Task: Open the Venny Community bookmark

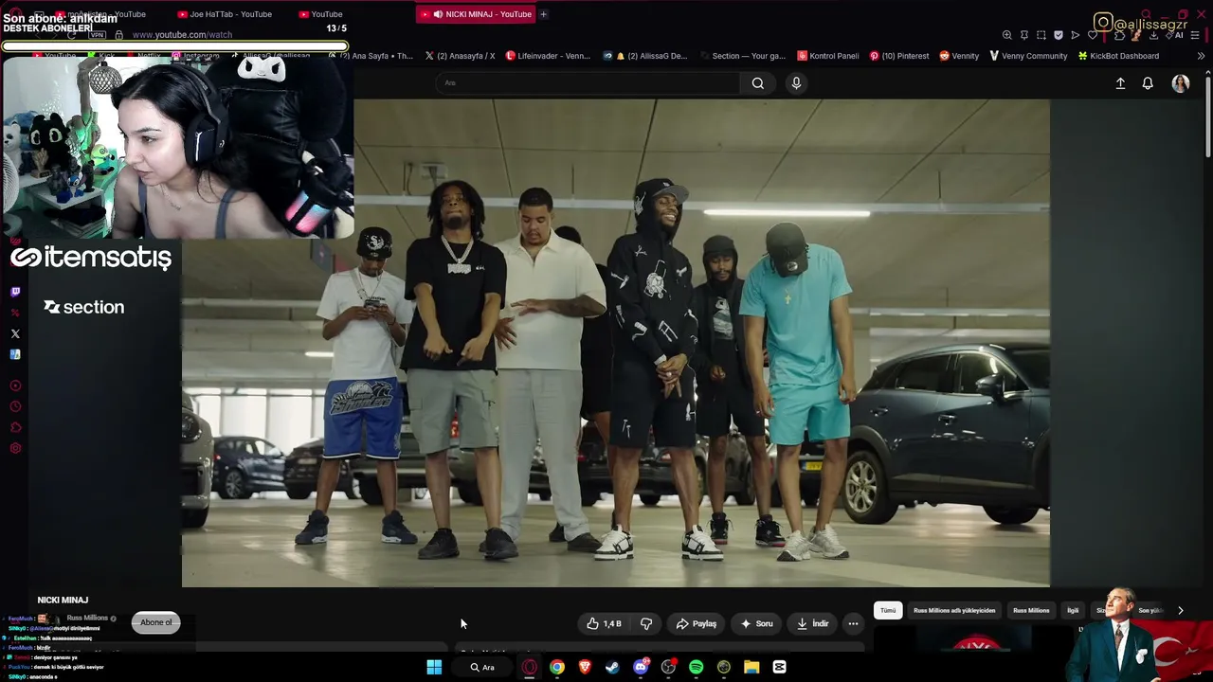Action: [x=1028, y=56]
